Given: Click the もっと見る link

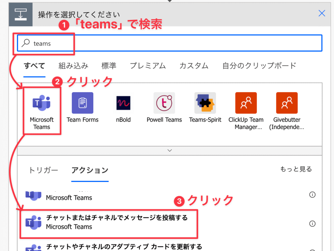Looking at the screenshot, I should click(x=296, y=169).
